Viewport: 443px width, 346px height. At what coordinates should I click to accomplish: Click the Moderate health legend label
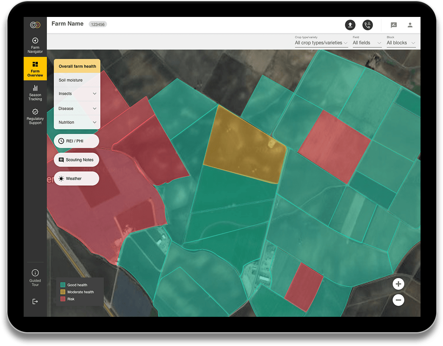tap(80, 292)
